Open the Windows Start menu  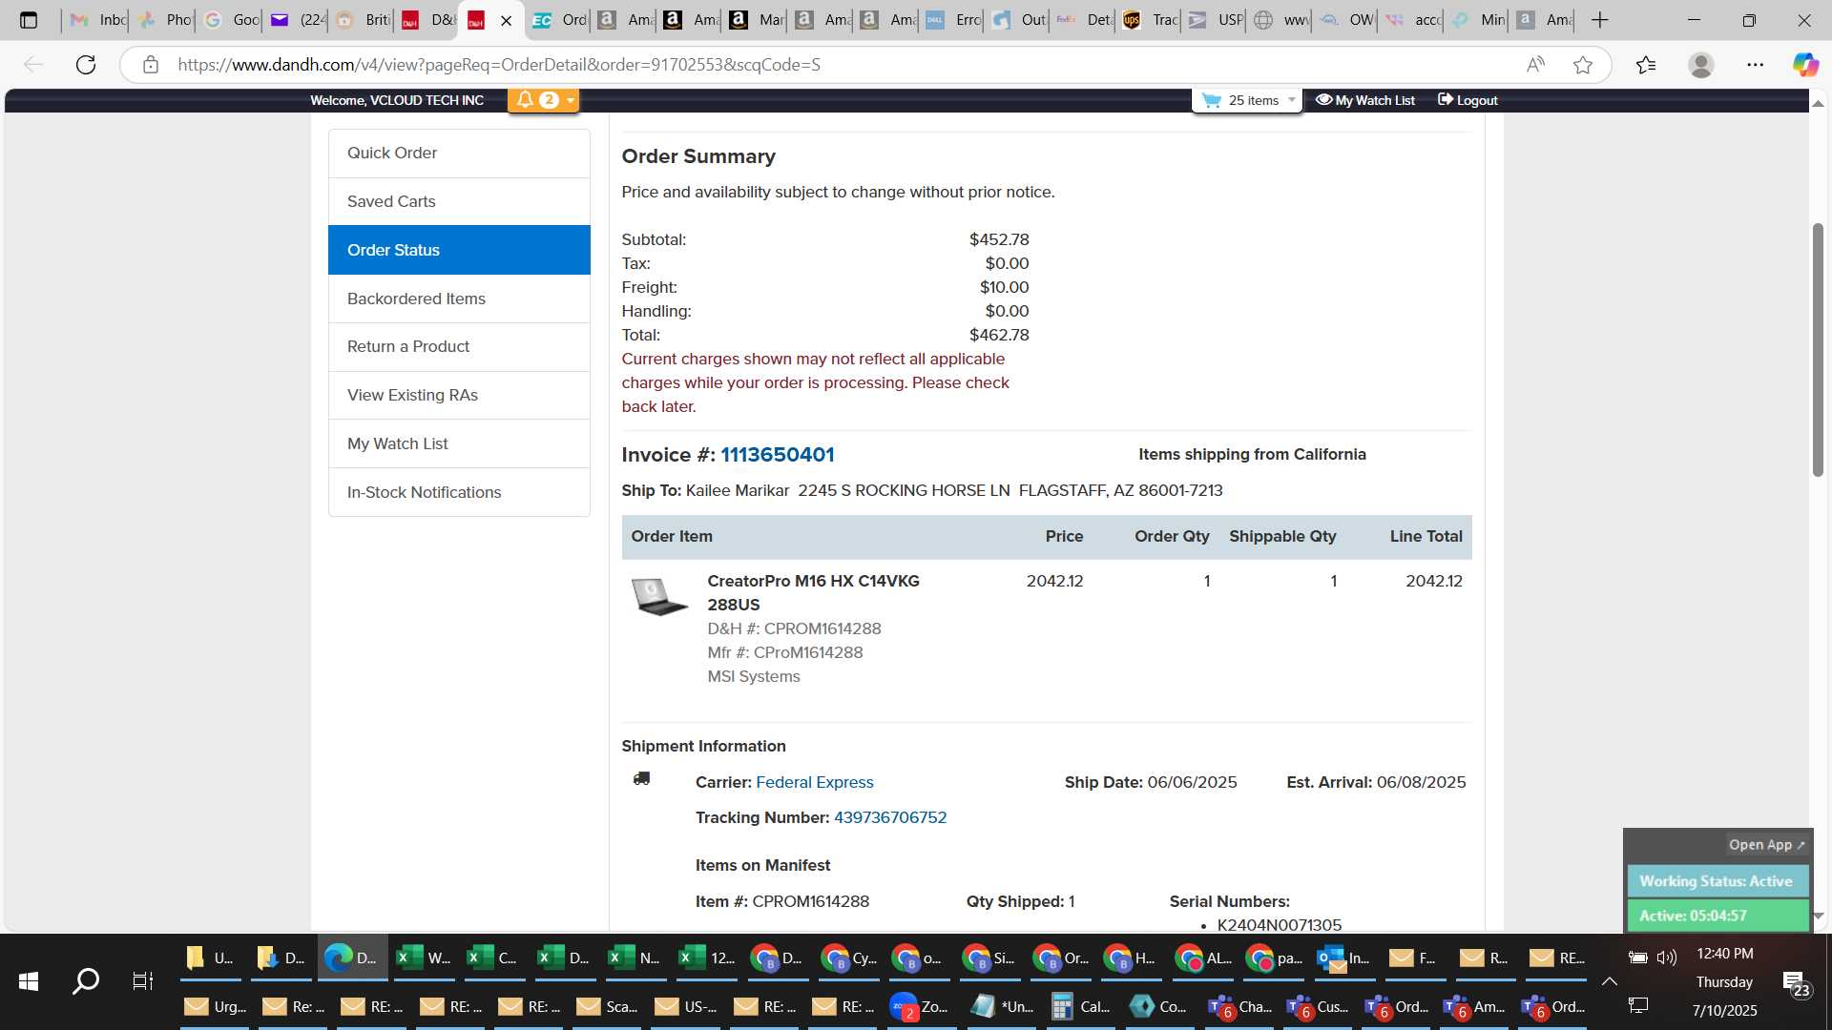click(29, 981)
